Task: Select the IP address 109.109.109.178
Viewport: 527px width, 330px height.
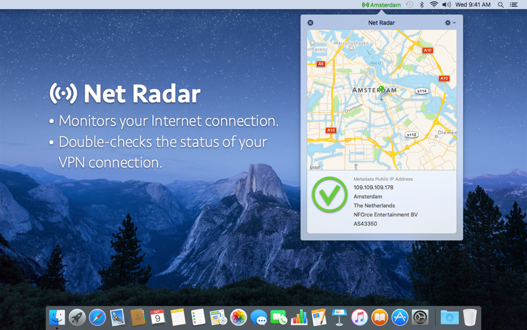Action: click(373, 188)
